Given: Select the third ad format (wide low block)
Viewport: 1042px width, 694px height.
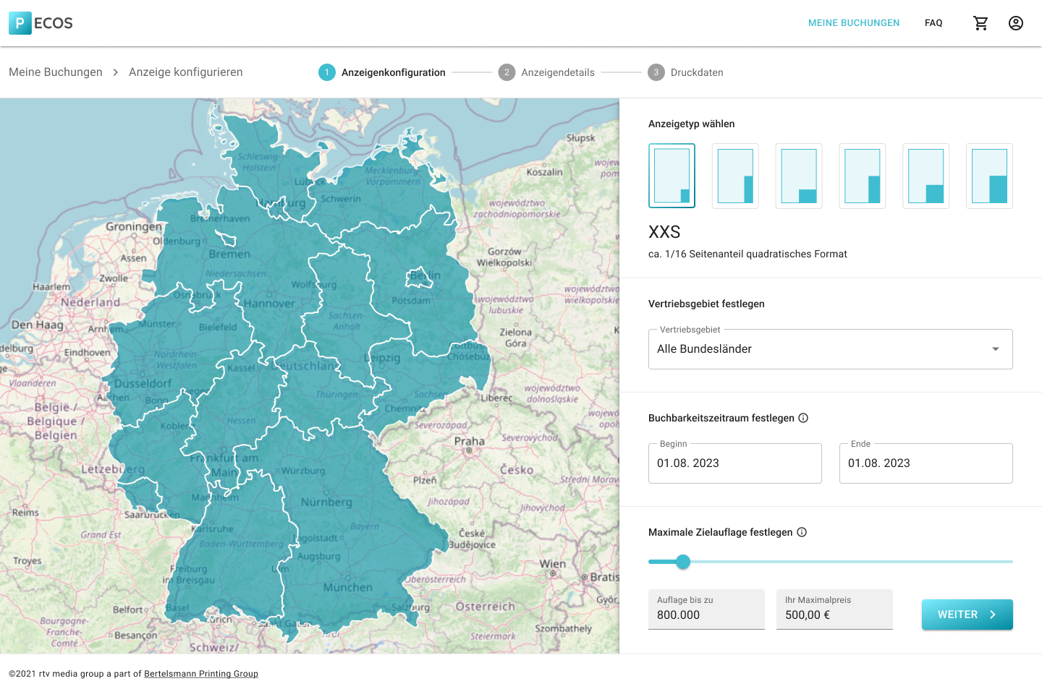Looking at the screenshot, I should (799, 176).
